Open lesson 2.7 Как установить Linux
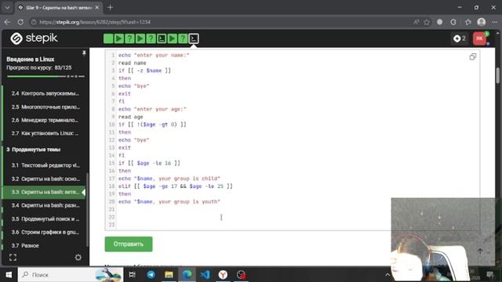This screenshot has height=282, width=502. [45, 133]
